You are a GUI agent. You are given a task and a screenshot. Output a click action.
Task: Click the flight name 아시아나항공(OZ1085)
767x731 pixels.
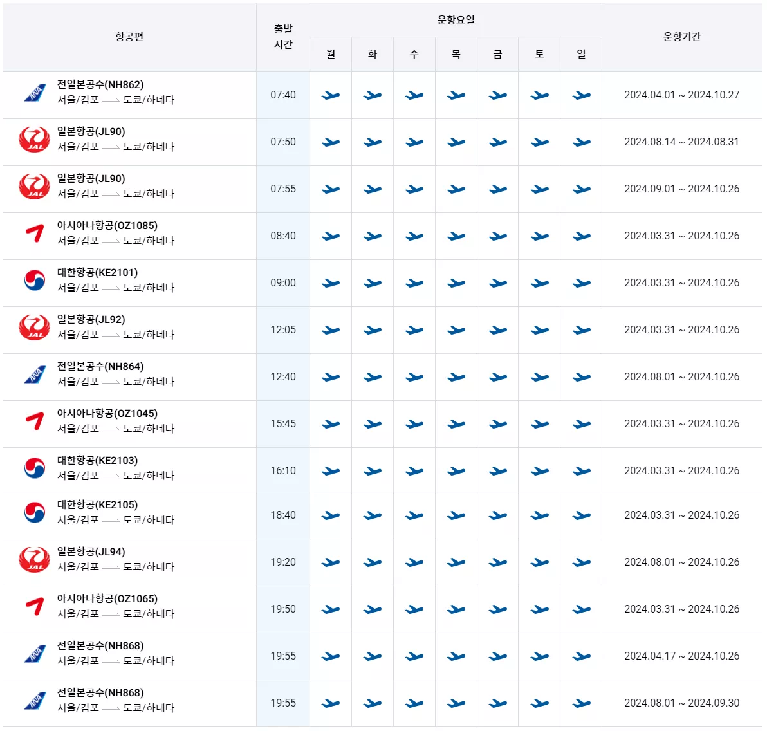click(107, 226)
